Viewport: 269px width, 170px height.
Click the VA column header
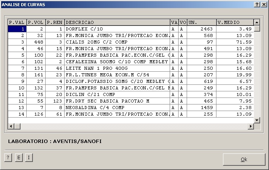coord(174,22)
